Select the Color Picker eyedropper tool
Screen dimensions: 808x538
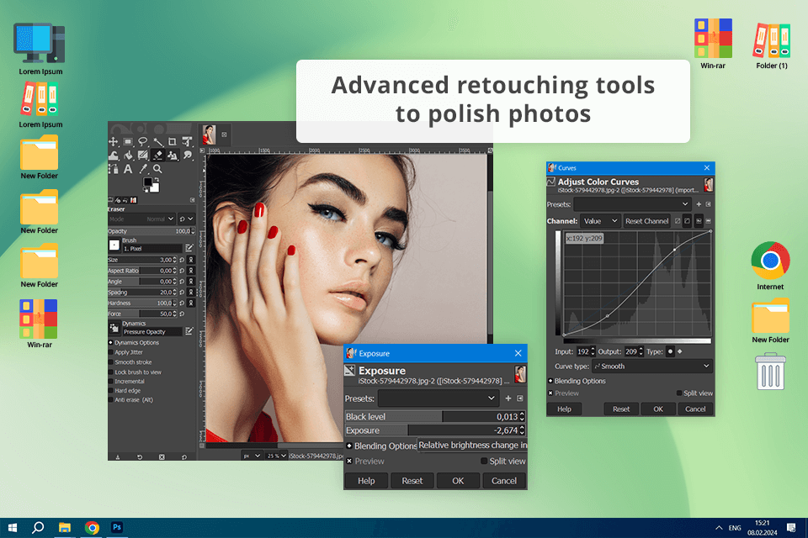143,169
